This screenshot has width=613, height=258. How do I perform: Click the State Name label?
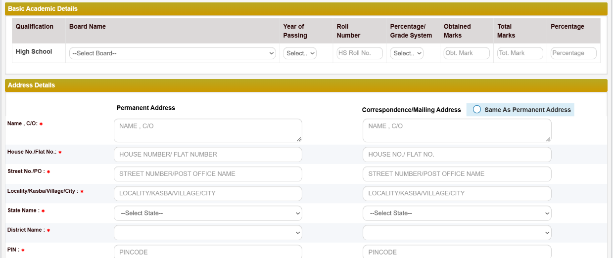pyautogui.click(x=23, y=211)
